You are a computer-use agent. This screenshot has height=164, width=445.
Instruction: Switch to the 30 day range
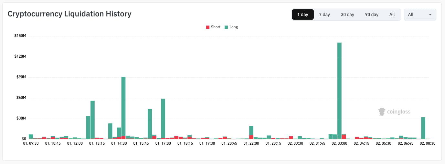tap(347, 14)
